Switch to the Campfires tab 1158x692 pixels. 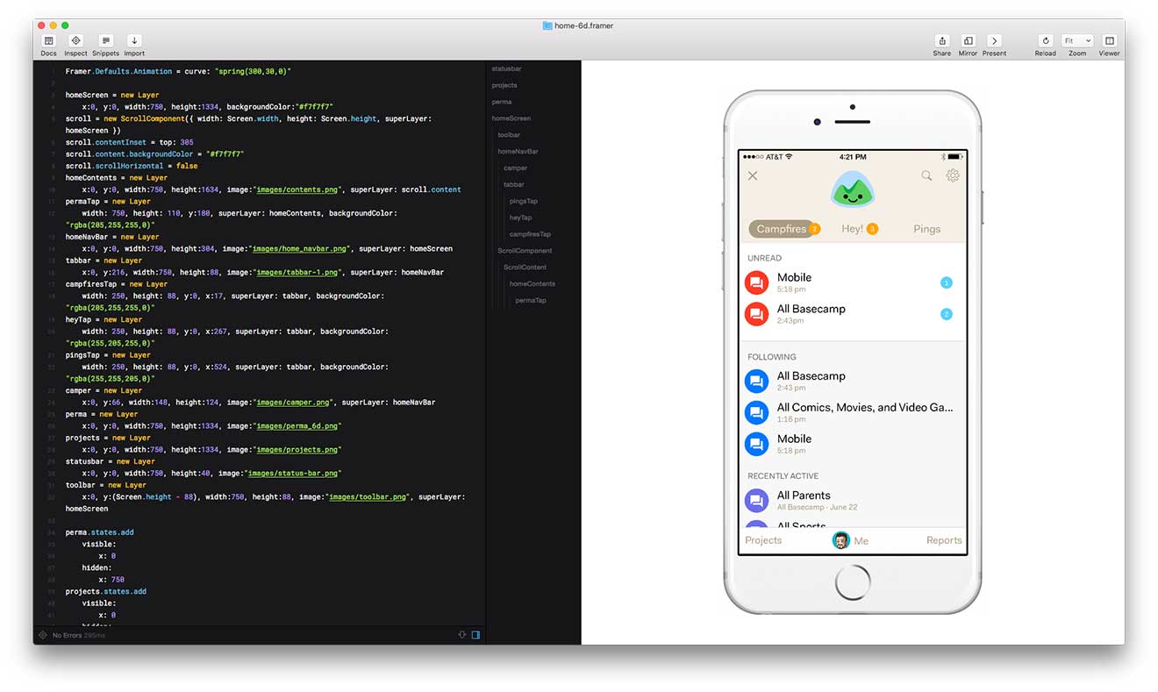(782, 229)
